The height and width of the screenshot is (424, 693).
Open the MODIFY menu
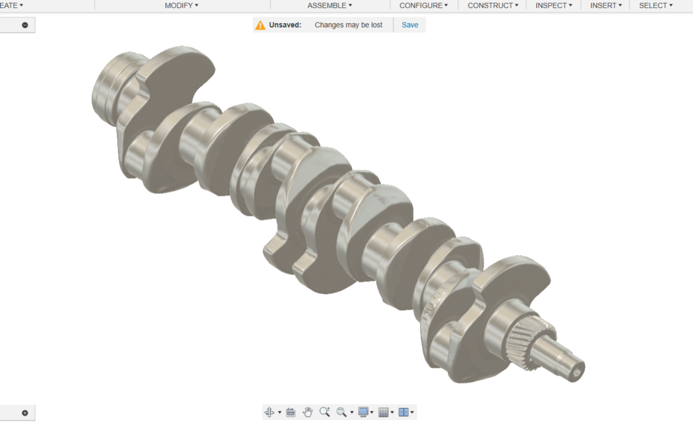[181, 5]
